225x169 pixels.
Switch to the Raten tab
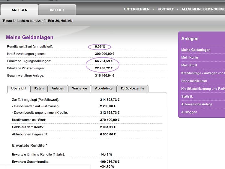click(x=39, y=89)
